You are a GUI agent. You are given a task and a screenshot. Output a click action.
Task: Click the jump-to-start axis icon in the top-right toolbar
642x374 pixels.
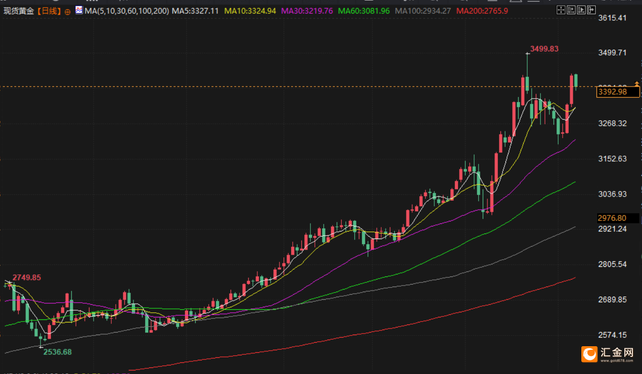click(x=571, y=10)
